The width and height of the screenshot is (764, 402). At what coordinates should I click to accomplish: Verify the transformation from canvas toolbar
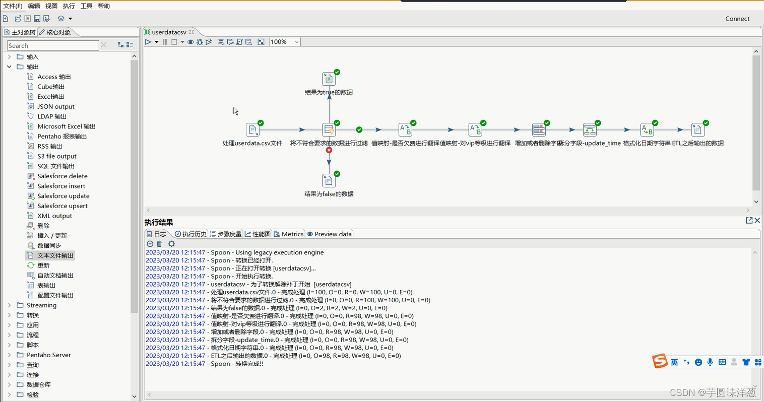click(221, 42)
